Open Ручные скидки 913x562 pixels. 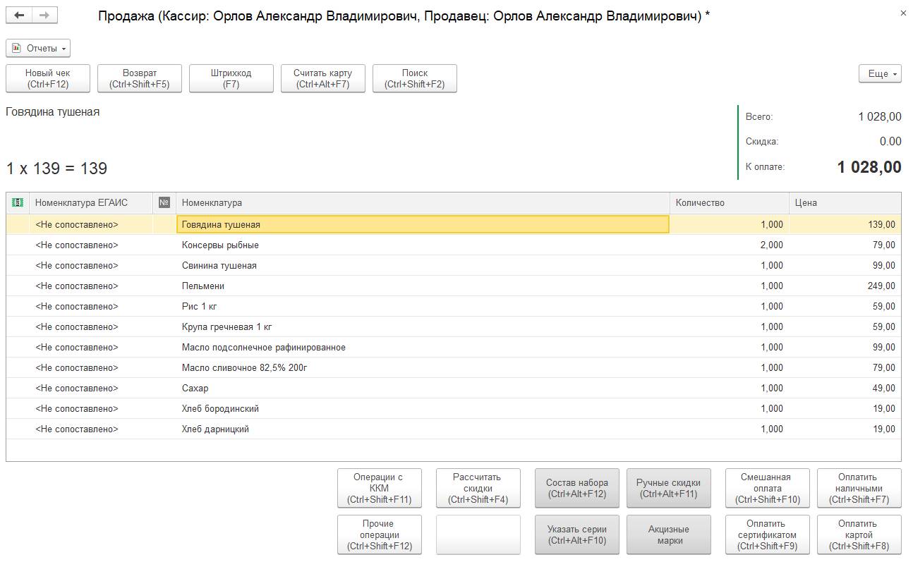[669, 488]
